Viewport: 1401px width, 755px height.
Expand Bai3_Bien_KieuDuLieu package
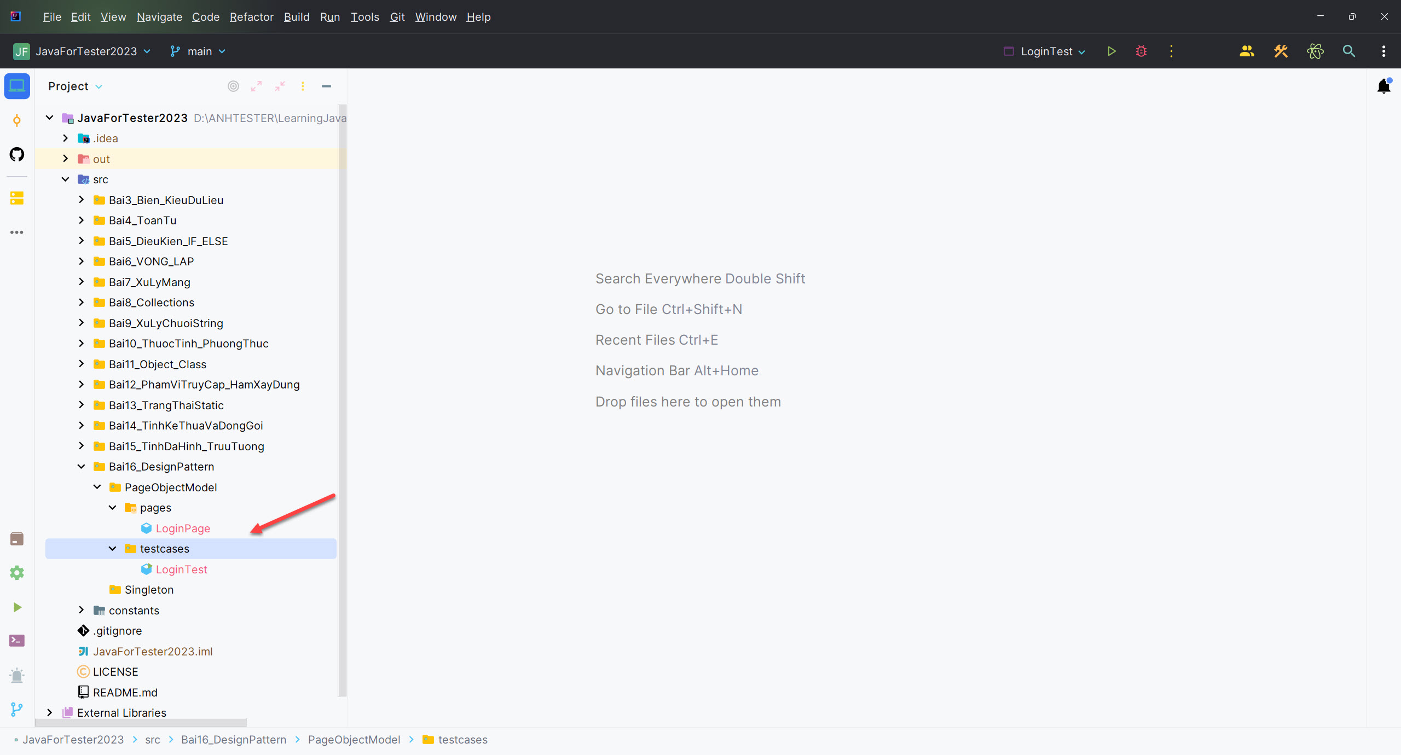pyautogui.click(x=82, y=200)
